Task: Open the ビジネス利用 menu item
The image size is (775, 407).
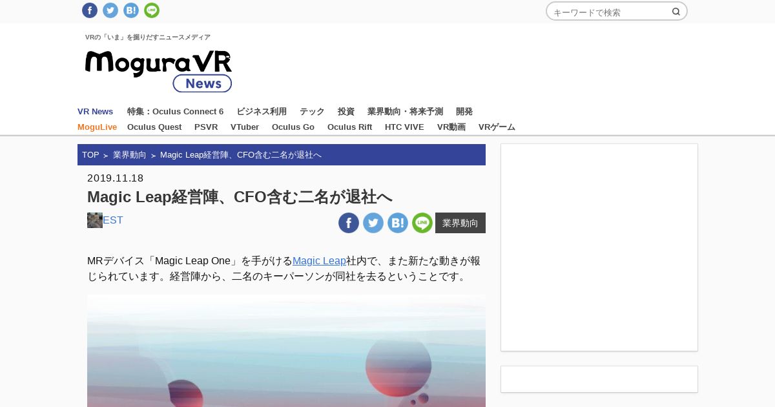Action: click(262, 111)
